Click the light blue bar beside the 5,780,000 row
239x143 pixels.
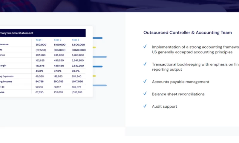[x=99, y=57]
